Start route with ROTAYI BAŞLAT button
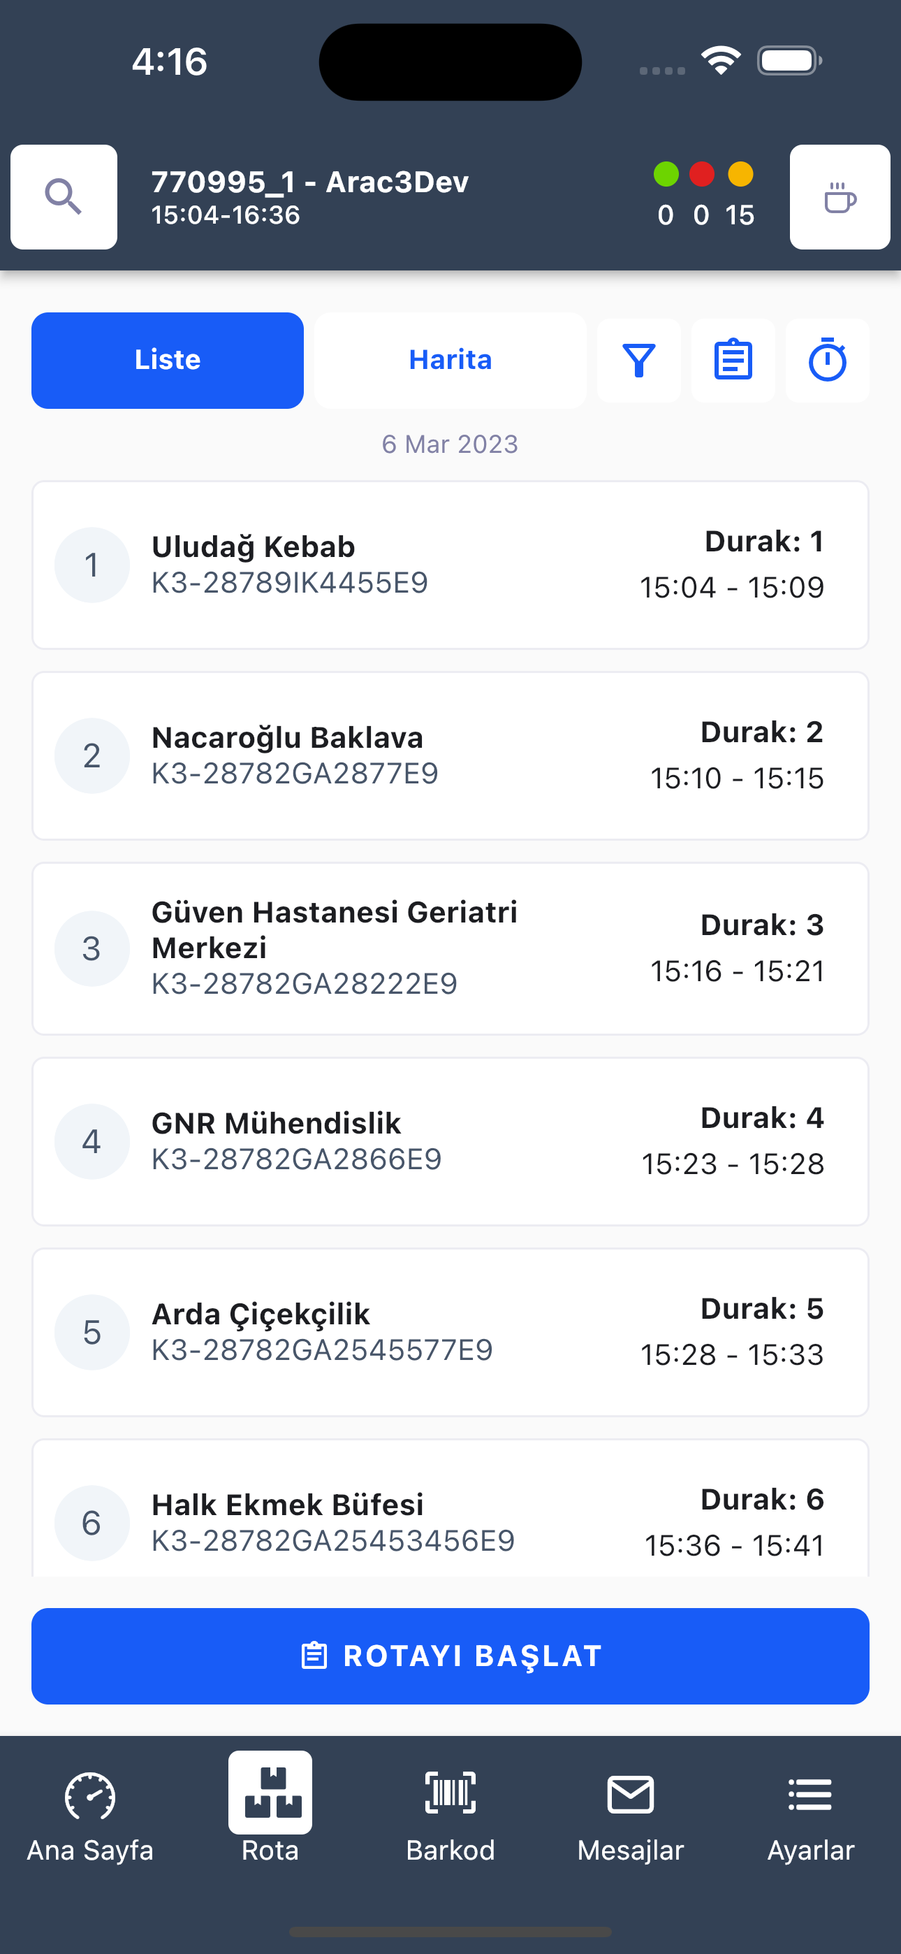The height and width of the screenshot is (1954, 901). click(x=450, y=1656)
